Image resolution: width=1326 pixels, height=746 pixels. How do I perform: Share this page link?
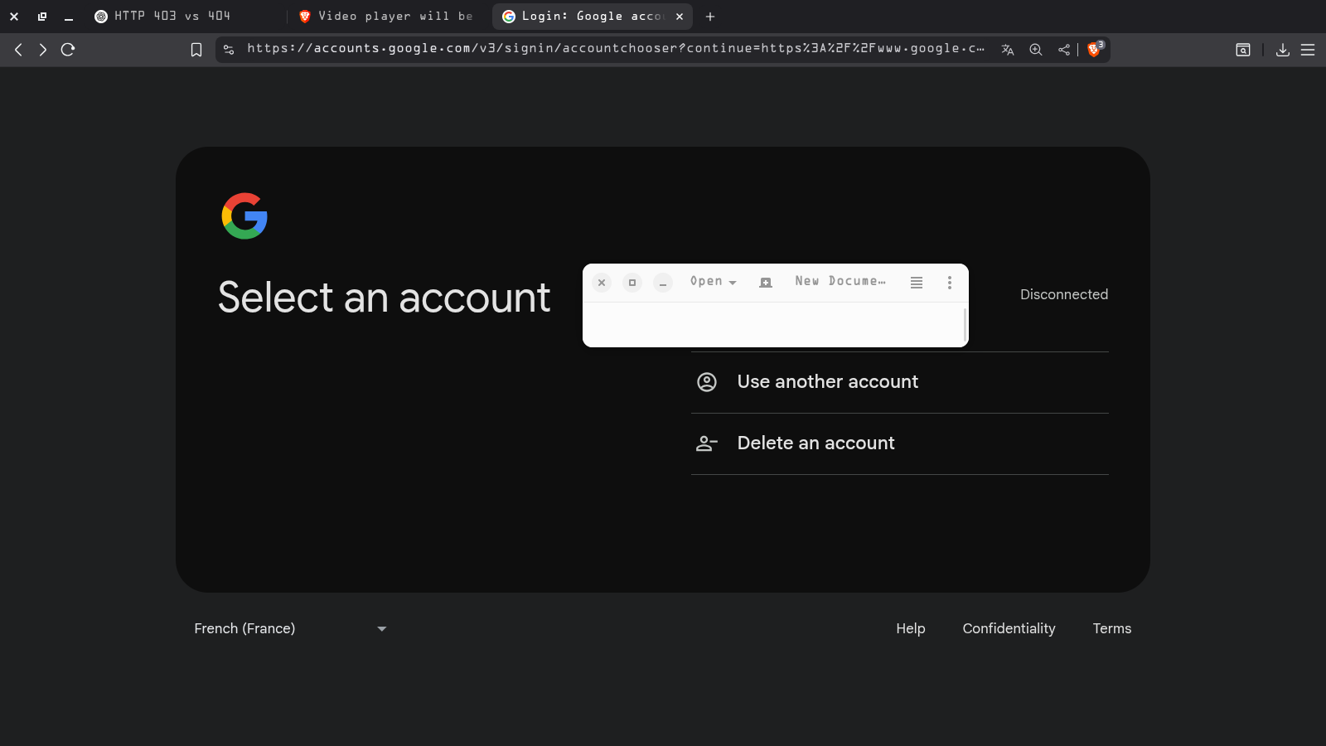coord(1064,50)
